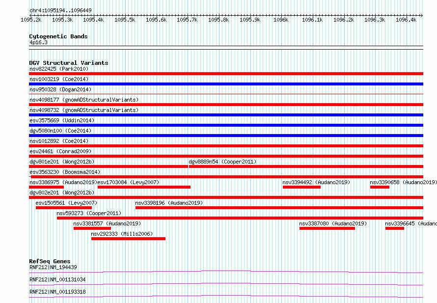This screenshot has height=303, width=437.
Task: Select the dgv5080n100 (Coe2014) label
Action: (60, 131)
